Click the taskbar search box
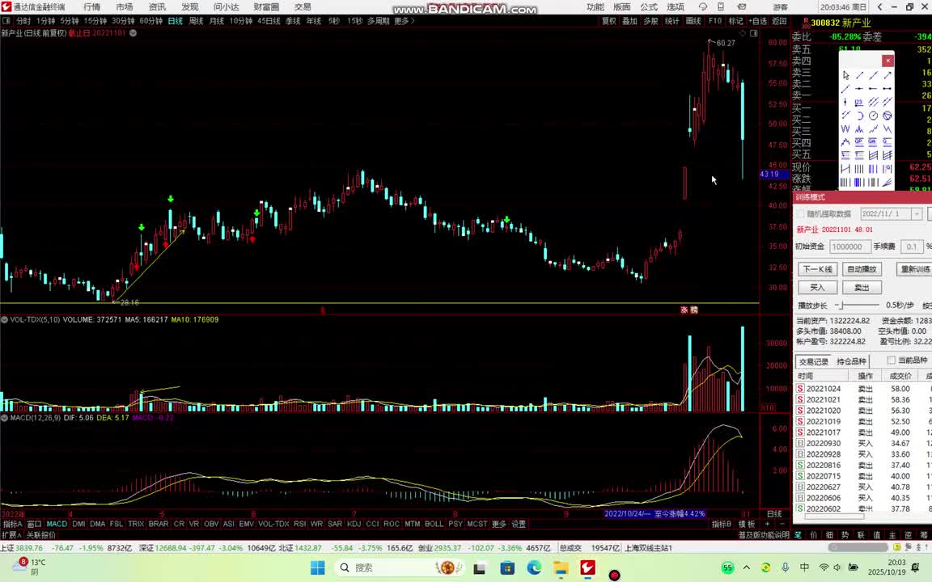Image resolution: width=932 pixels, height=582 pixels. pyautogui.click(x=400, y=567)
